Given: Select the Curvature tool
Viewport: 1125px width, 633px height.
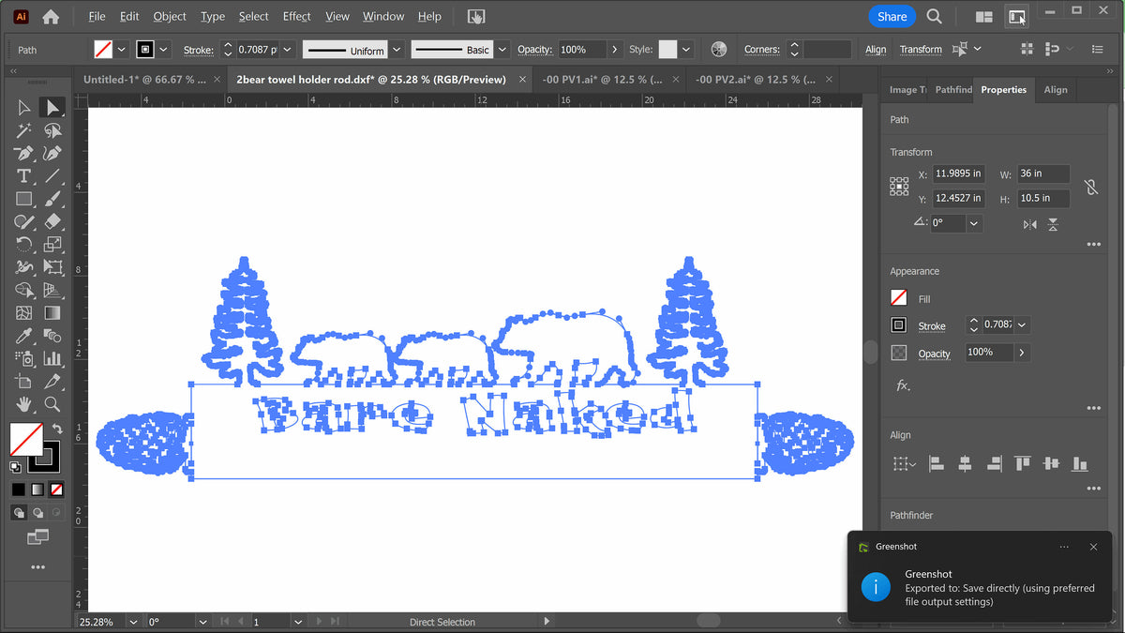Looking at the screenshot, I should click(x=52, y=153).
